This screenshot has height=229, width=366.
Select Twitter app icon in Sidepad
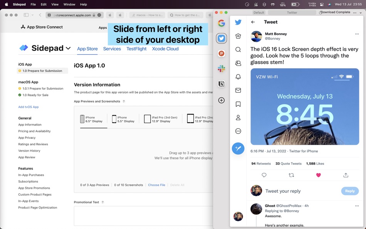point(221,38)
